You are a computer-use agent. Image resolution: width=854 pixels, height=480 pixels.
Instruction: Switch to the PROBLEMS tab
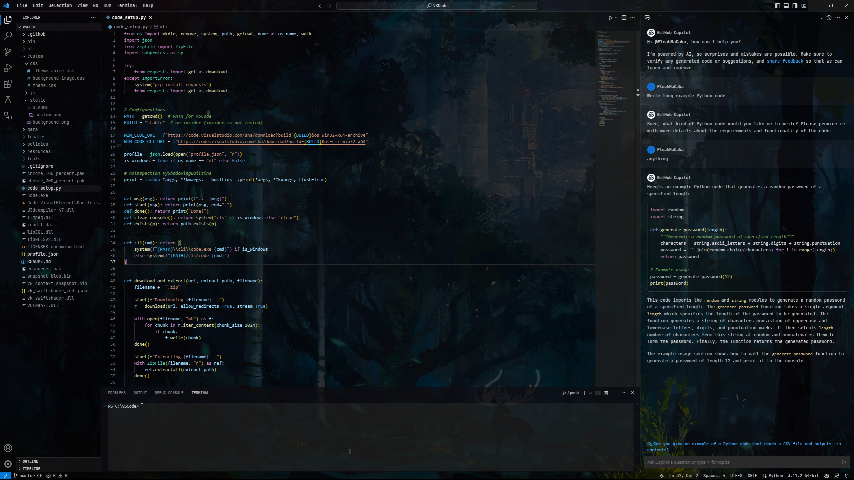point(117,393)
